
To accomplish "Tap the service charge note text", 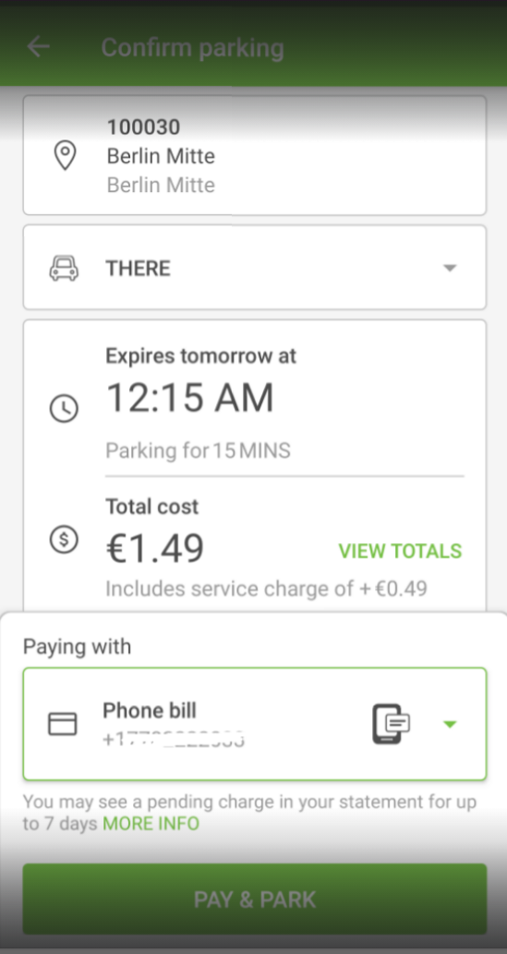I will (x=267, y=589).
